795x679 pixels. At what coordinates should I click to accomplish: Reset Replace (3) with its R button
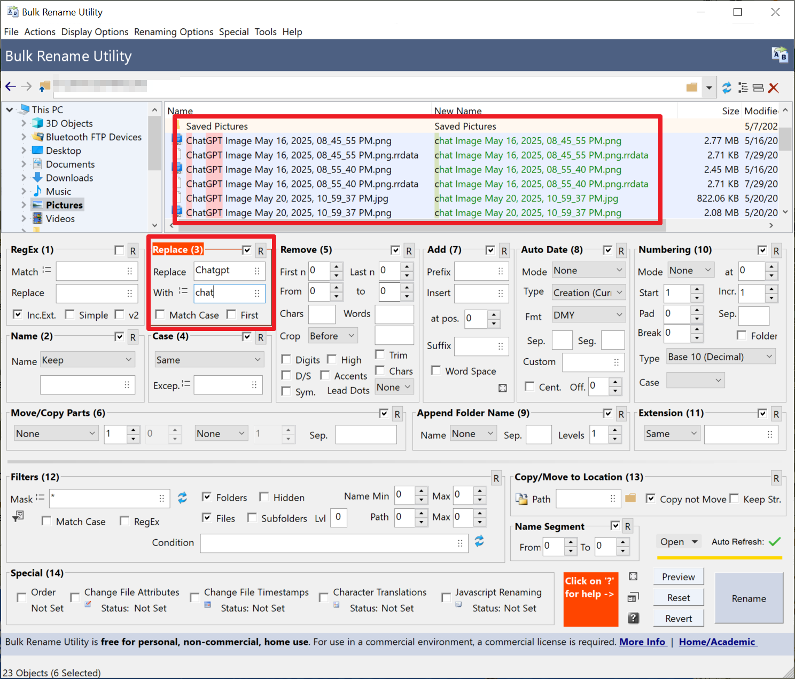tap(261, 251)
